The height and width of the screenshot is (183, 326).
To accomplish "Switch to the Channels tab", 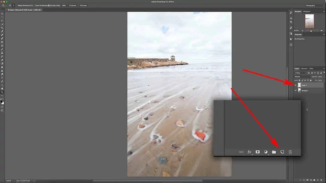I will (304, 68).
